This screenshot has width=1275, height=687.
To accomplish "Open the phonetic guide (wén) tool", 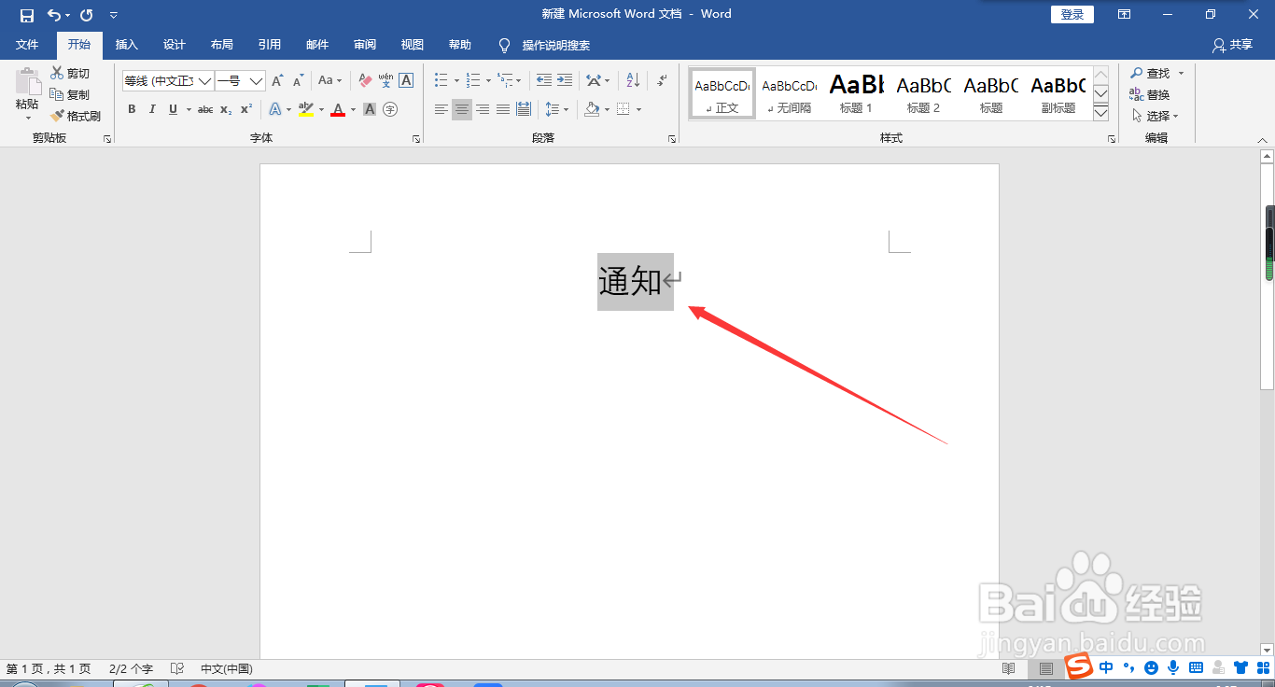I will (x=385, y=81).
